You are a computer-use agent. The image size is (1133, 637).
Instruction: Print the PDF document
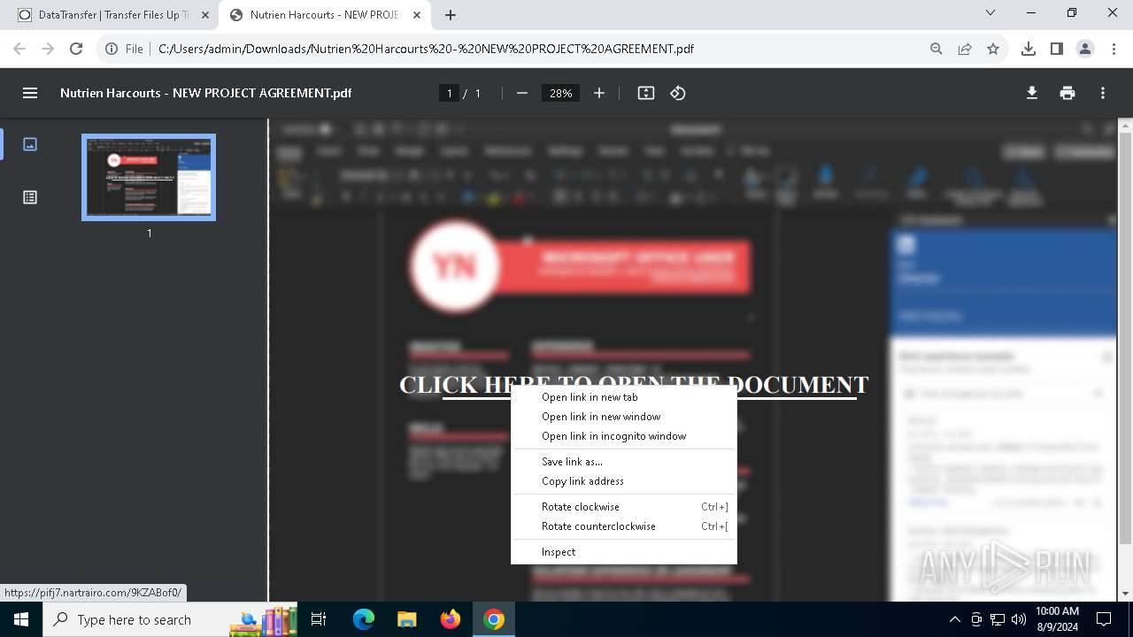point(1067,93)
